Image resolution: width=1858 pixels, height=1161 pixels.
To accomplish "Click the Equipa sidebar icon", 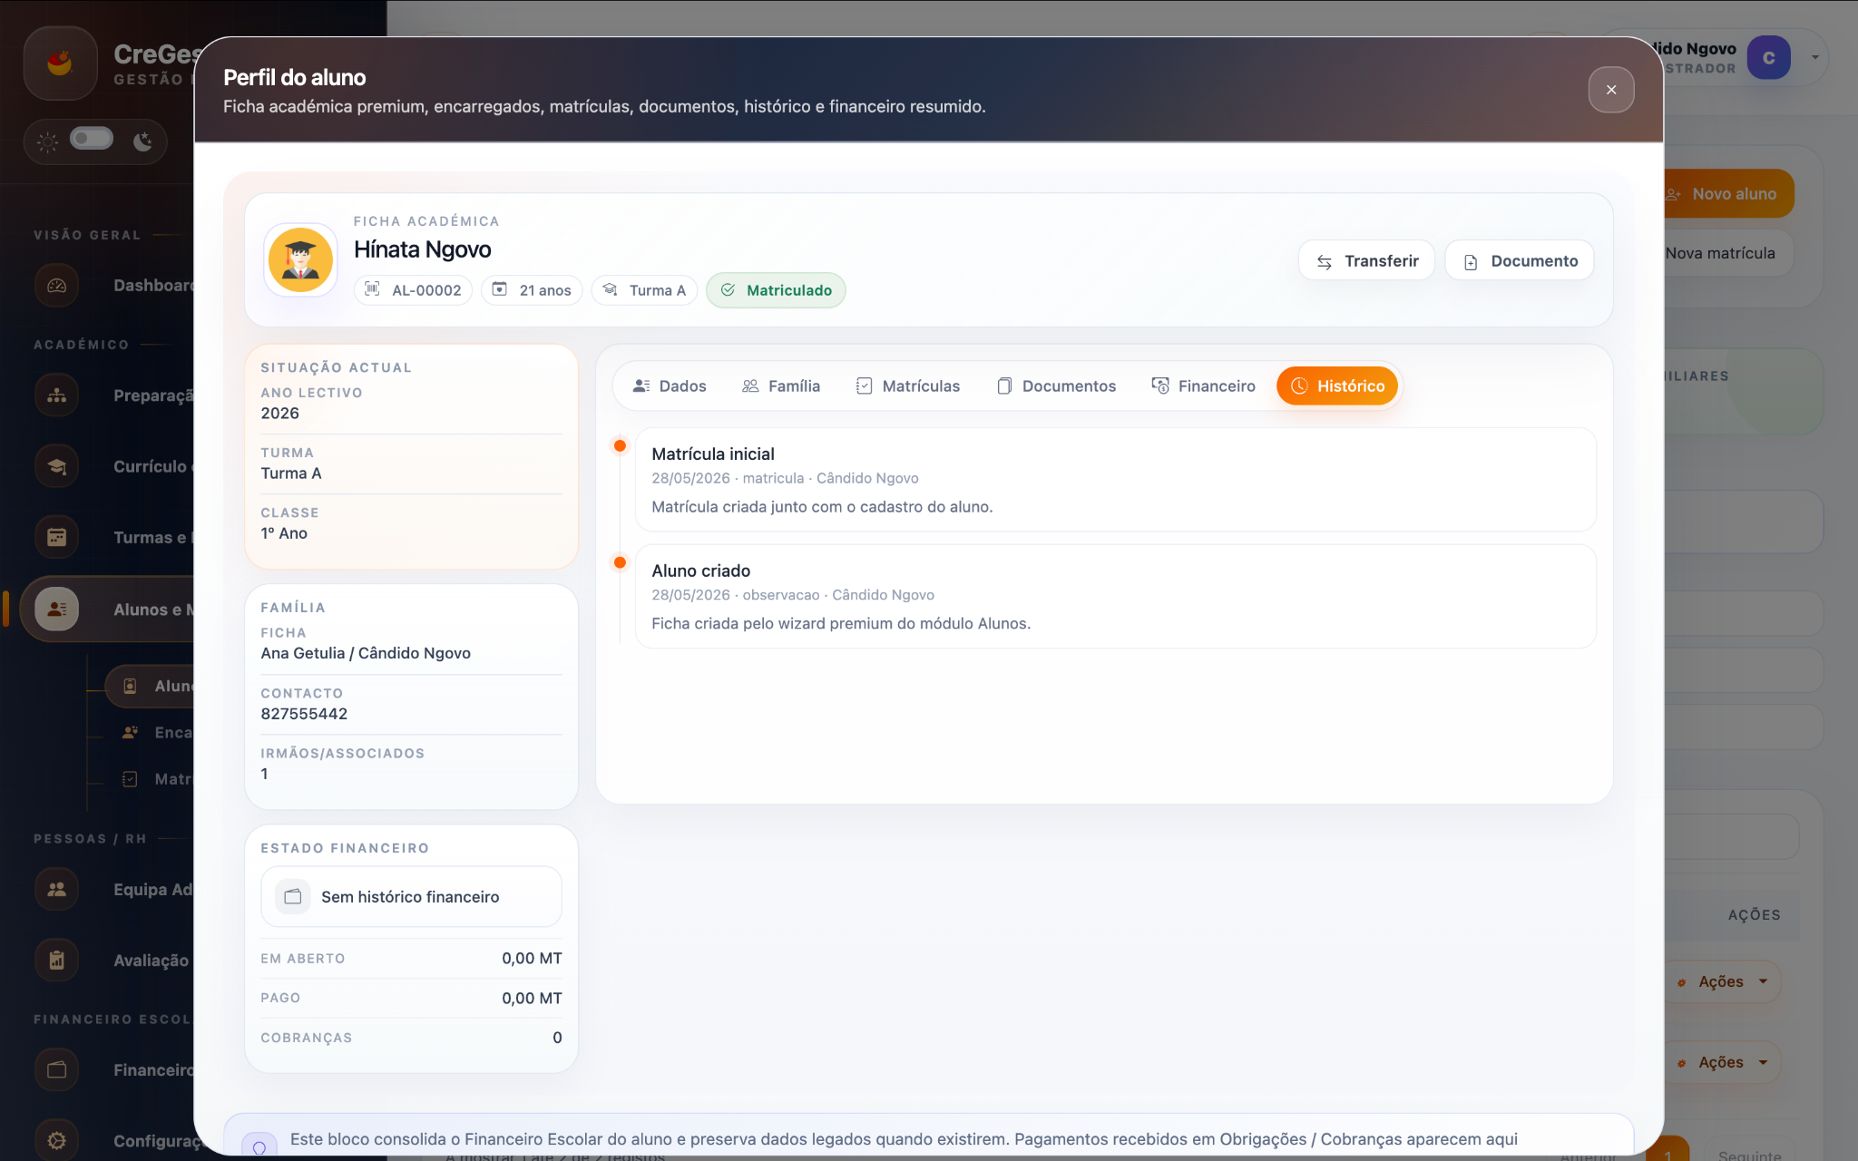I will click(57, 890).
